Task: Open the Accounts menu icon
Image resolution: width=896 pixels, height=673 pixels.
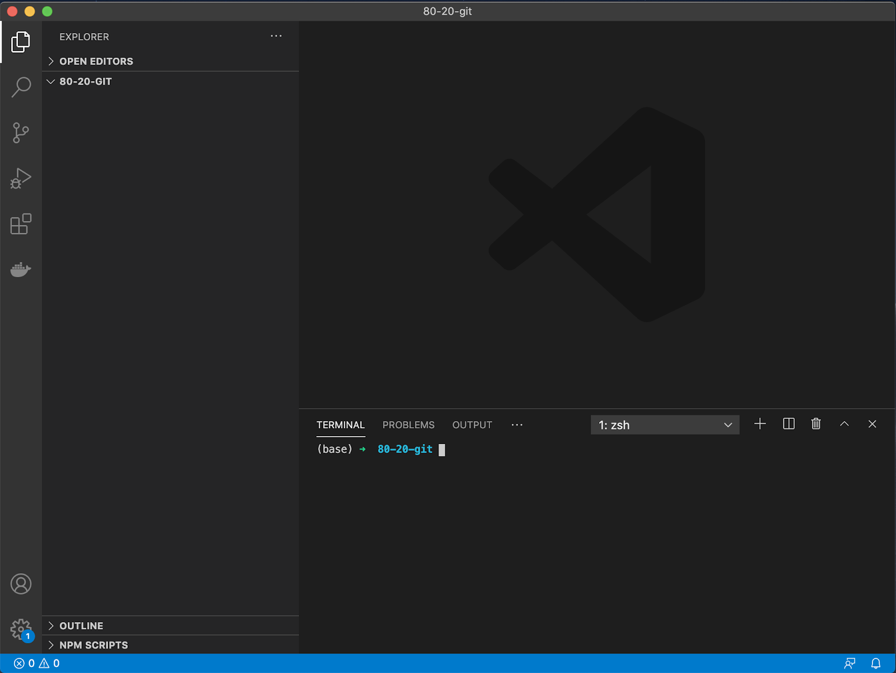Action: 21,584
